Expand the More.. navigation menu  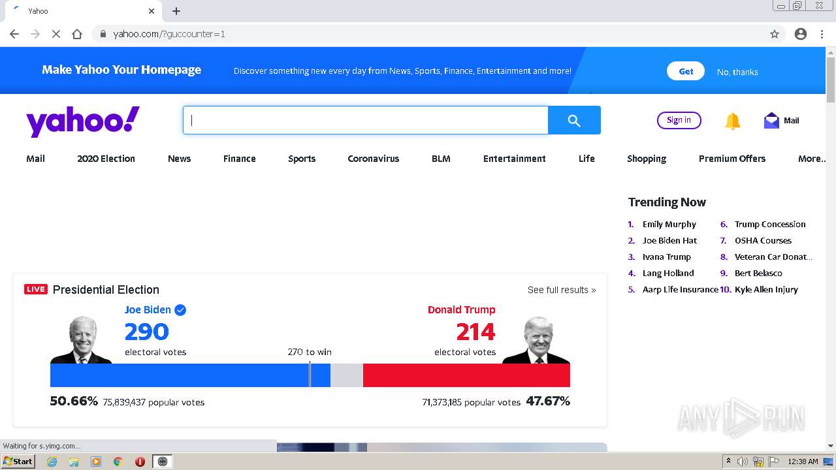click(812, 159)
